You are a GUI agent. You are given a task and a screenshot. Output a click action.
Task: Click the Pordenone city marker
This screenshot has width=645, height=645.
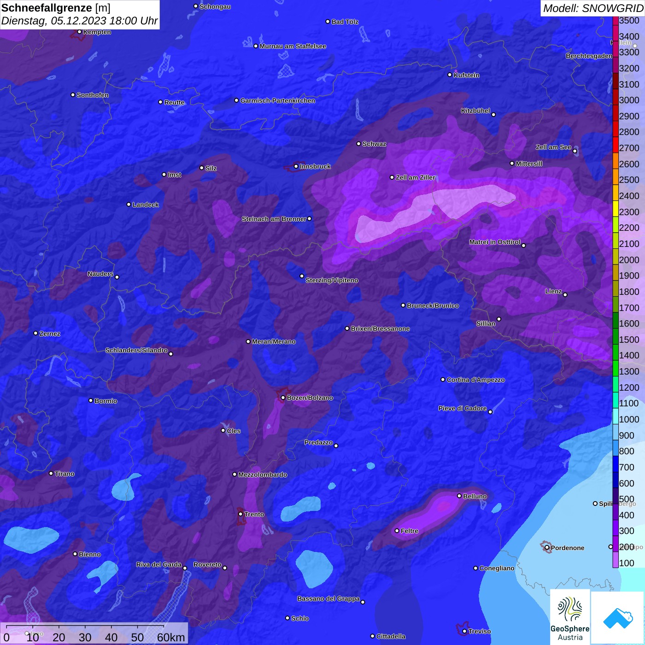(x=547, y=548)
